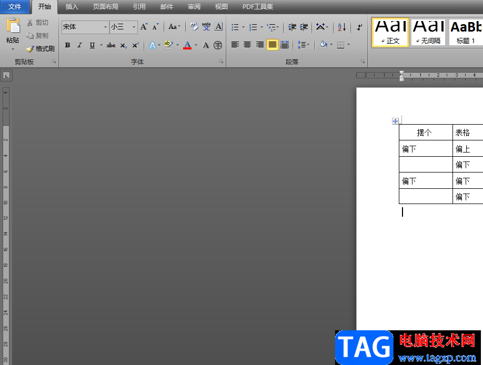Apply distributed alignment
This screenshot has height=365, width=483.
click(285, 45)
